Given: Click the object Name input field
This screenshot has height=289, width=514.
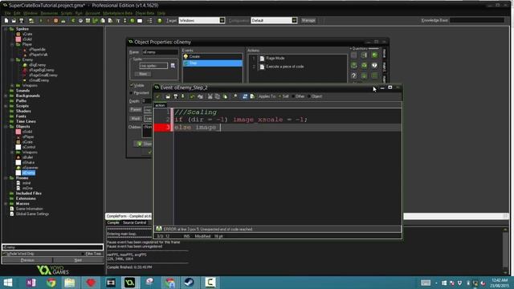Looking at the screenshot, I should (x=160, y=52).
